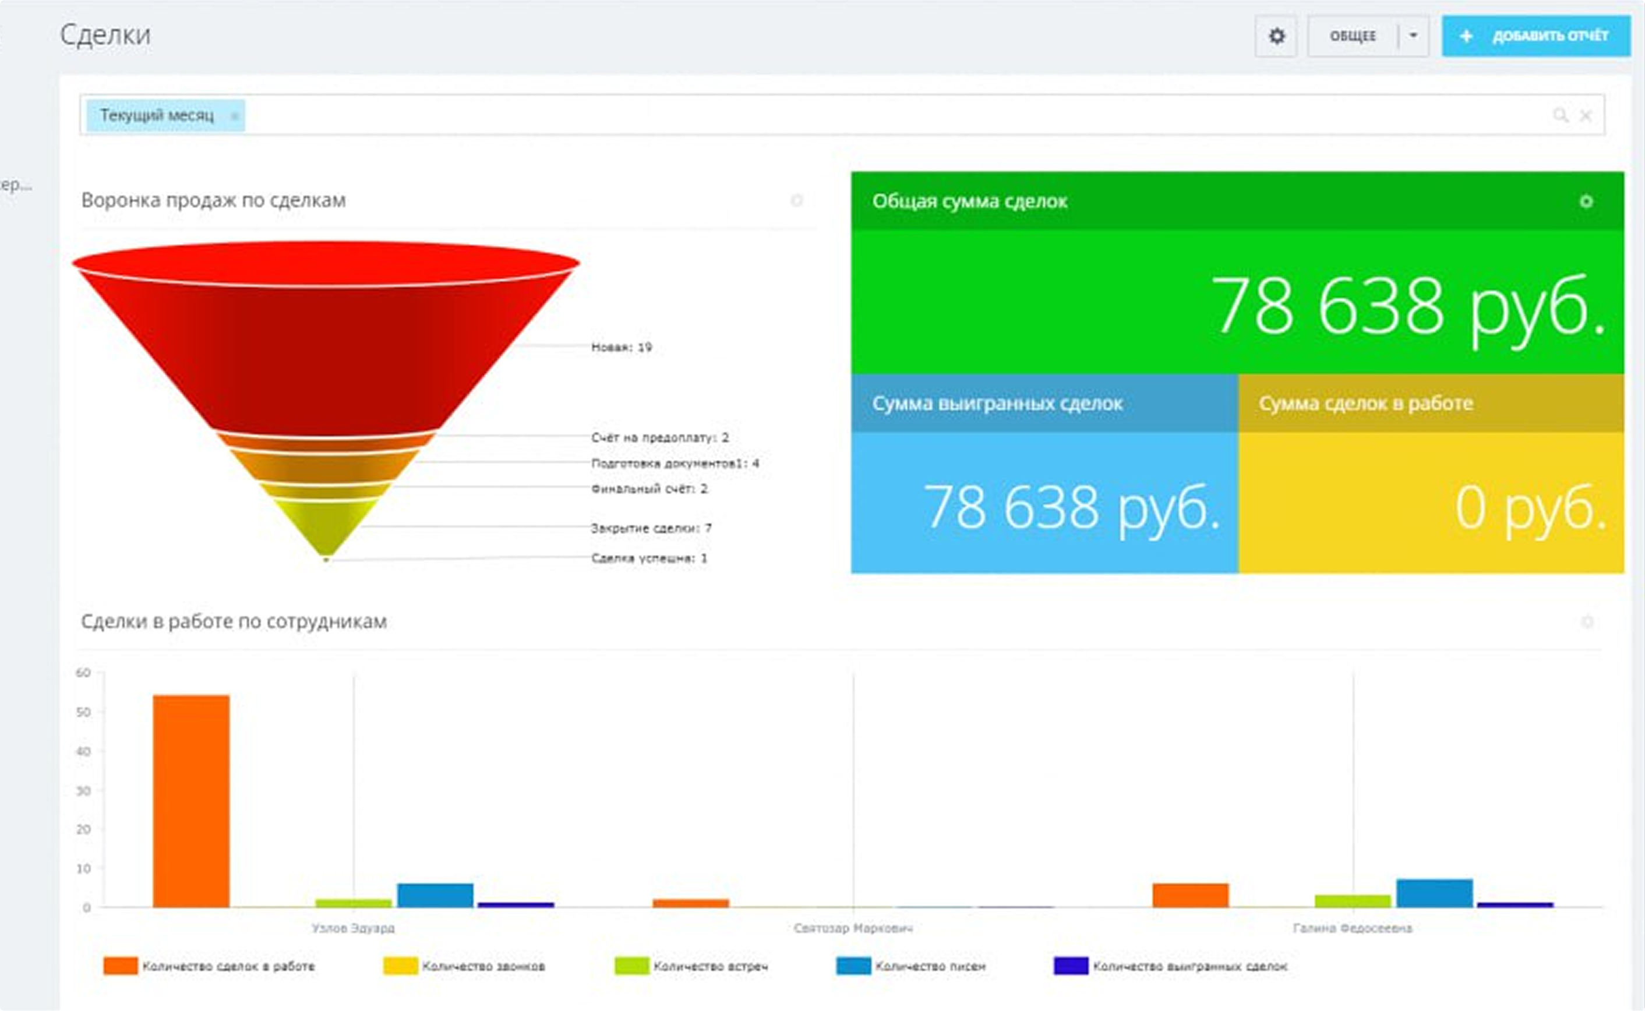Image resolution: width=1645 pixels, height=1011 pixels.
Task: Click the Общее button
Action: point(1352,36)
